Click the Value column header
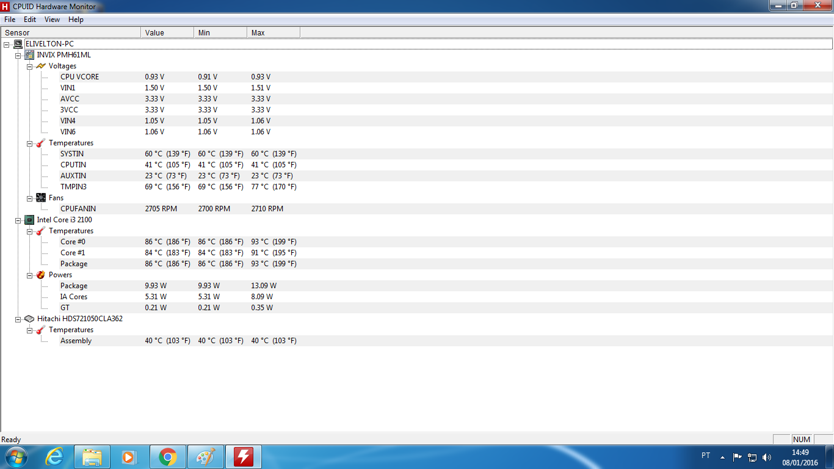The image size is (834, 469). click(x=167, y=32)
